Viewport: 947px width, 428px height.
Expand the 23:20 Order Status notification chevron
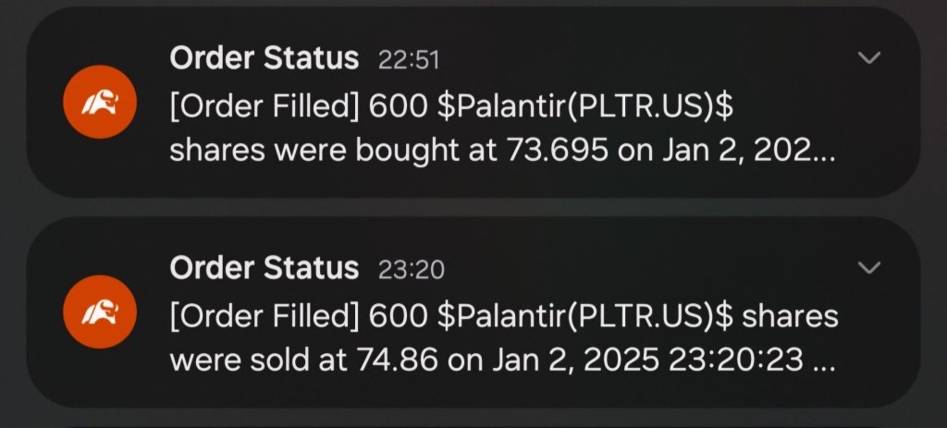[869, 268]
